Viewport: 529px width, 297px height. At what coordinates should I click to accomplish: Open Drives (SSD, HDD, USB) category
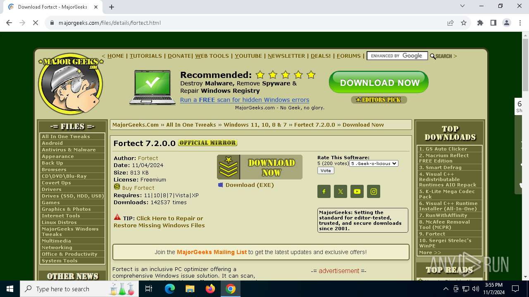coord(72,196)
